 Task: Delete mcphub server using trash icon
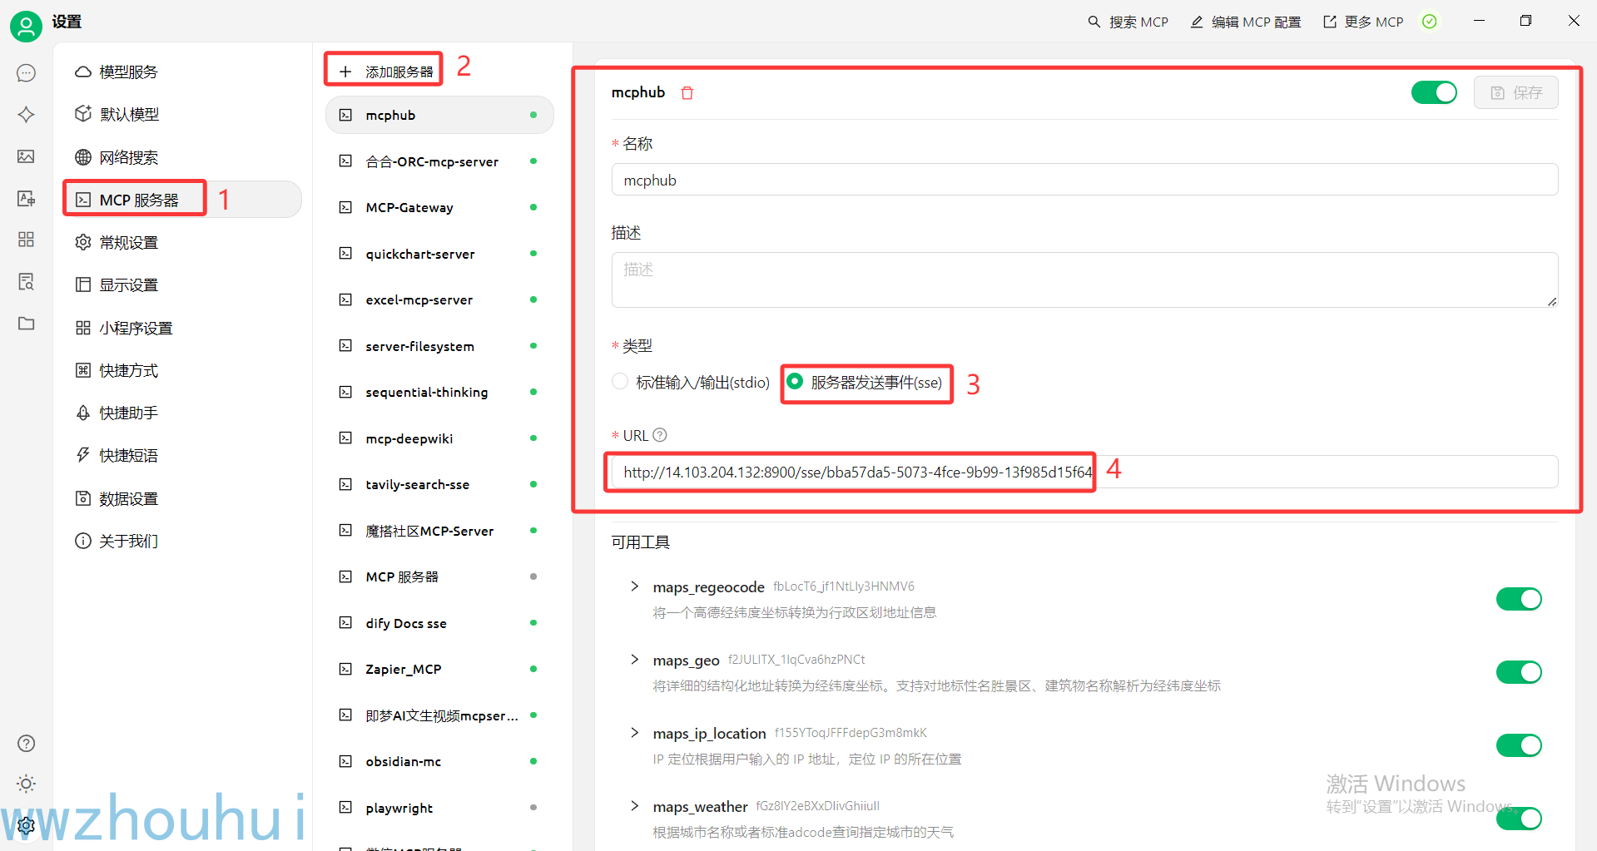pyautogui.click(x=687, y=92)
